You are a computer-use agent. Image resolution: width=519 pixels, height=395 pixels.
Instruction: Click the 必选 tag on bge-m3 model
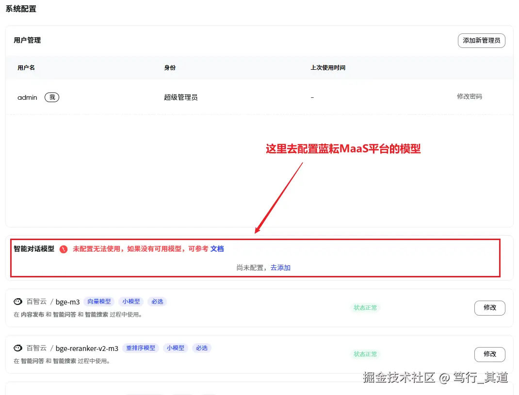[156, 301]
